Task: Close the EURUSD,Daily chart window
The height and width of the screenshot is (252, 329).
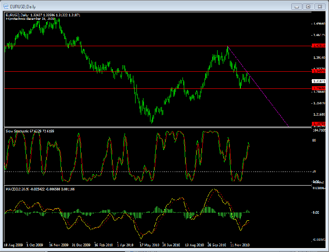Action: [x=319, y=6]
